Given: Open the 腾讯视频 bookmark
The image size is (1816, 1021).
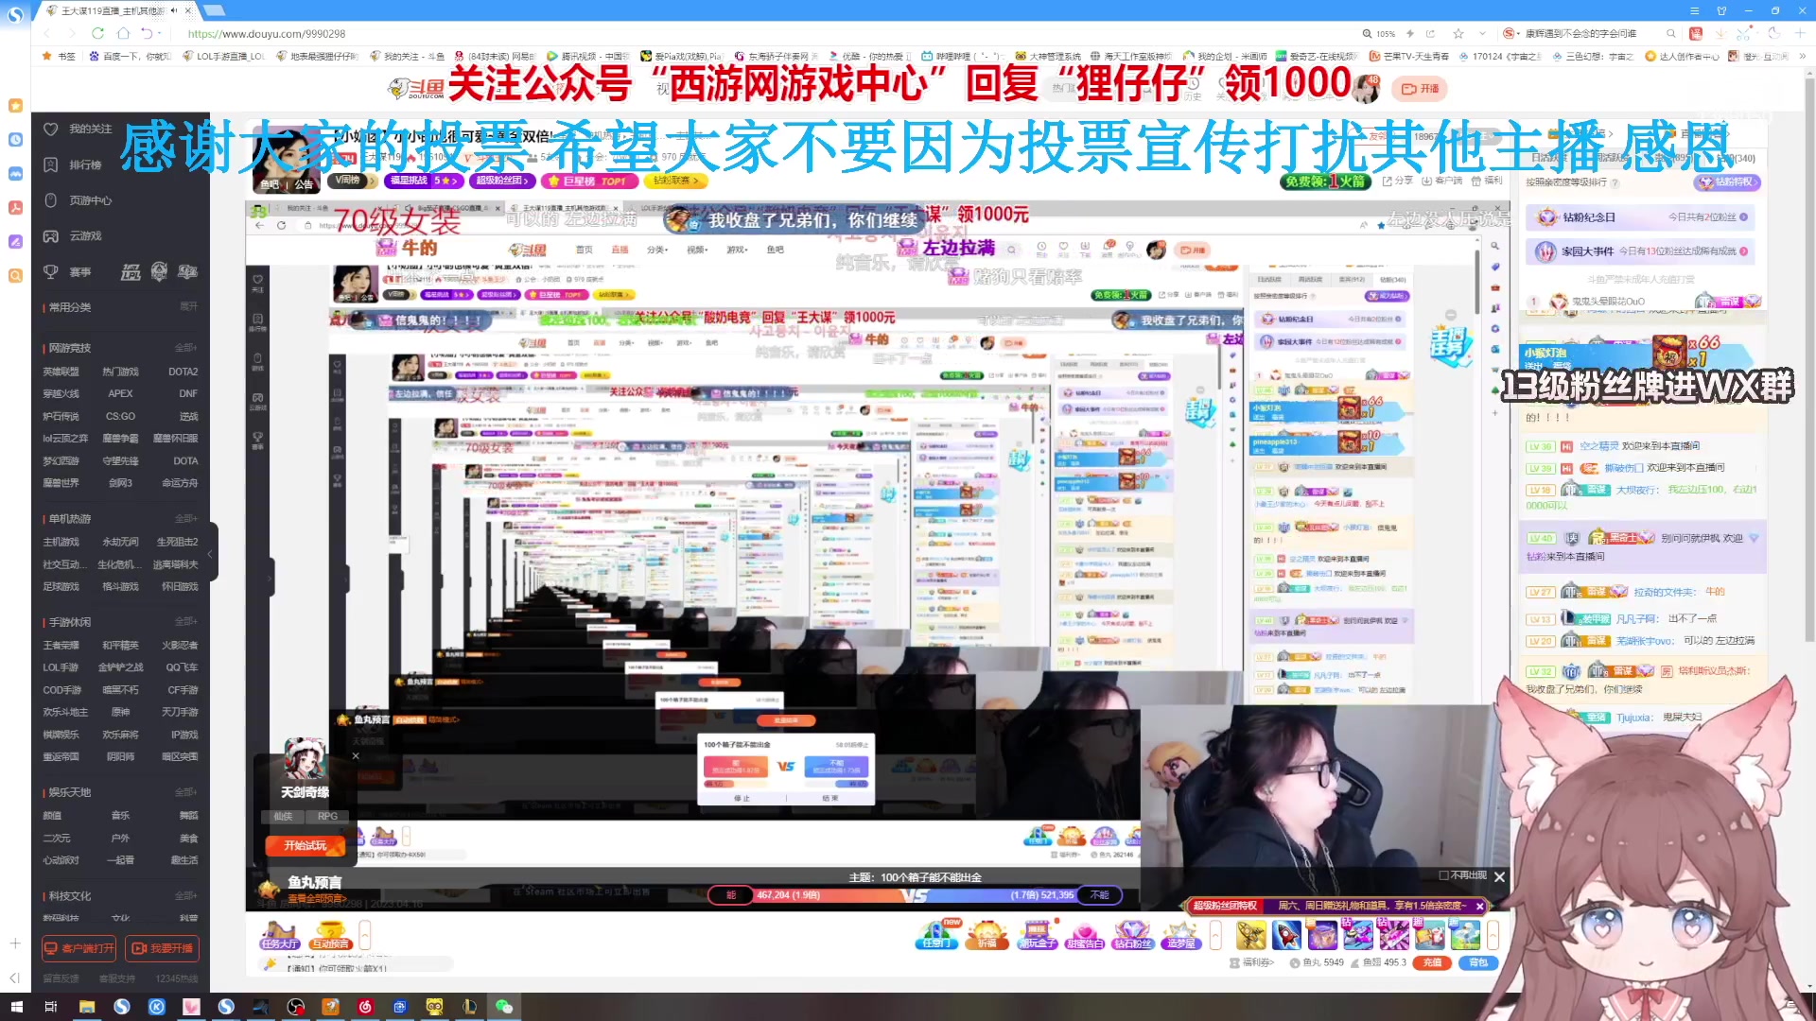Looking at the screenshot, I should click(x=586, y=56).
